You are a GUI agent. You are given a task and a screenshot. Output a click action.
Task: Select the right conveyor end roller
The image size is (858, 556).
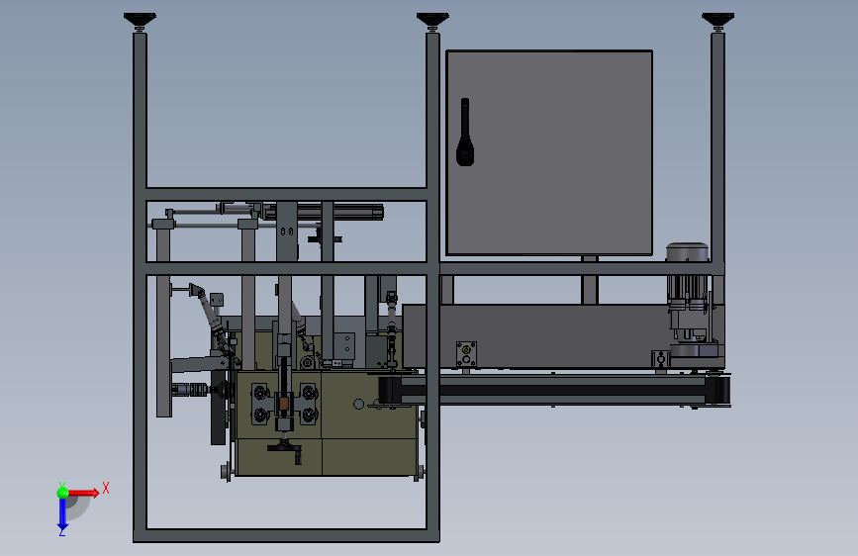pyautogui.click(x=718, y=390)
